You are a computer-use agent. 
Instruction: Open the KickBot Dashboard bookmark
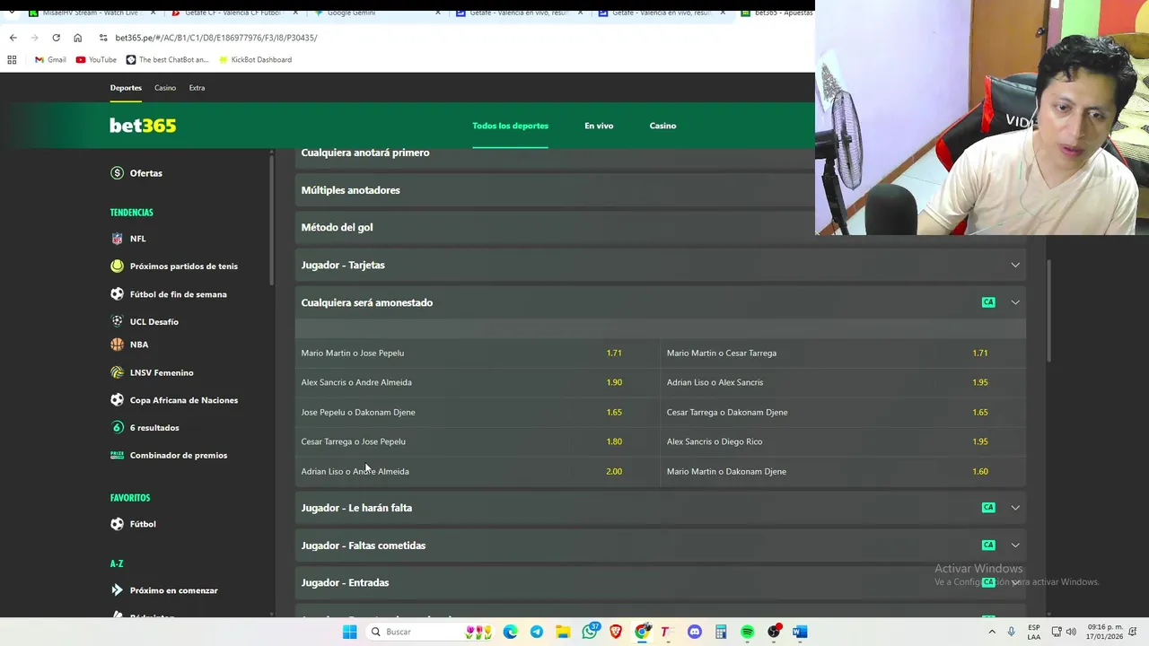click(x=255, y=60)
